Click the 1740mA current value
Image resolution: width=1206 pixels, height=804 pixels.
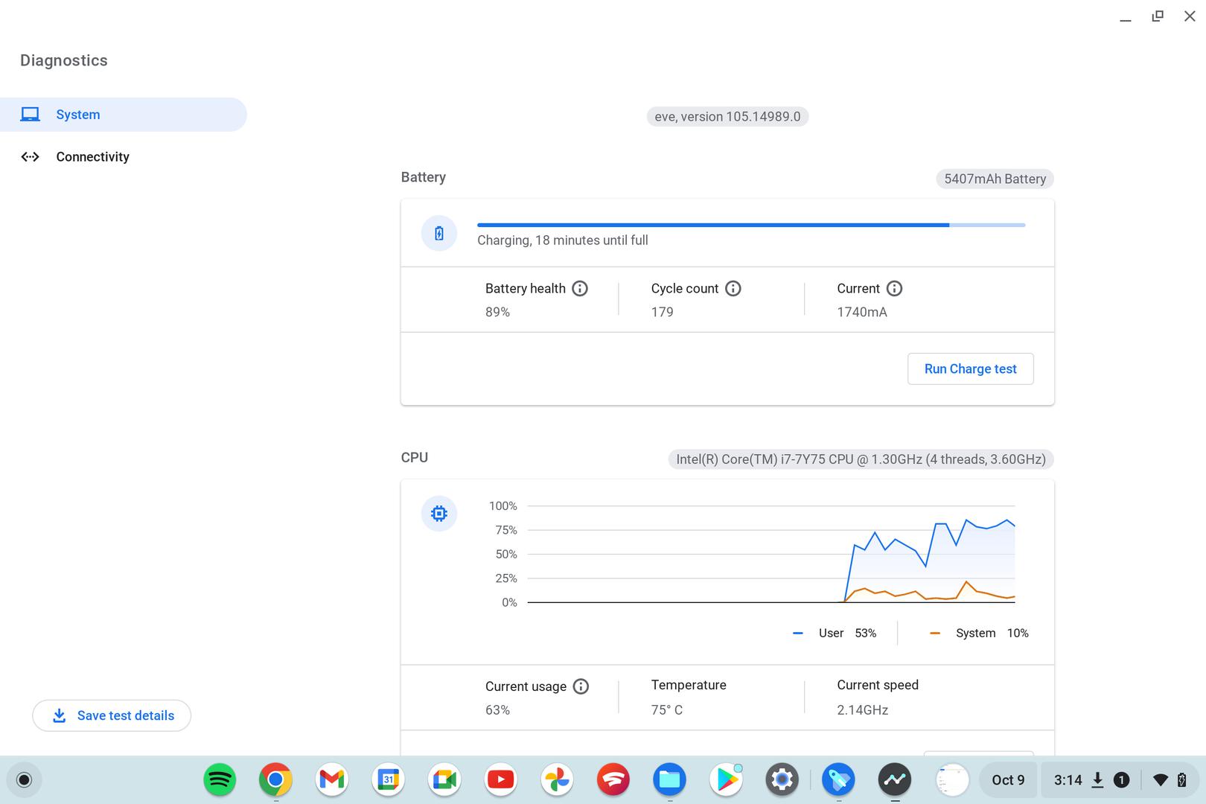tap(862, 312)
